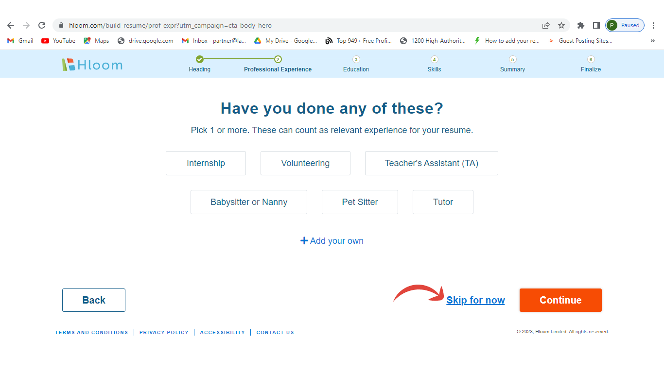Reload the page with the refresh icon
Screen dimensions: 664x373
[x=42, y=25]
